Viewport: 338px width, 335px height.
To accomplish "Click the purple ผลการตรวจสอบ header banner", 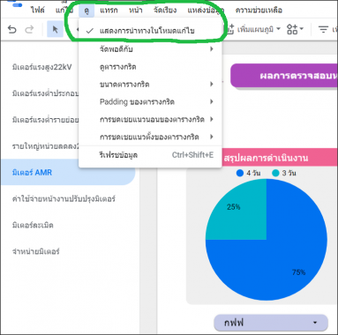I will pyautogui.click(x=284, y=76).
